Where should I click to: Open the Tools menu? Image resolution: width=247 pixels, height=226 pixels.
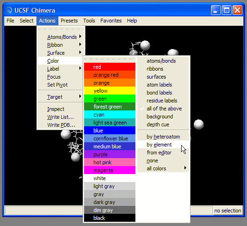tap(89, 21)
